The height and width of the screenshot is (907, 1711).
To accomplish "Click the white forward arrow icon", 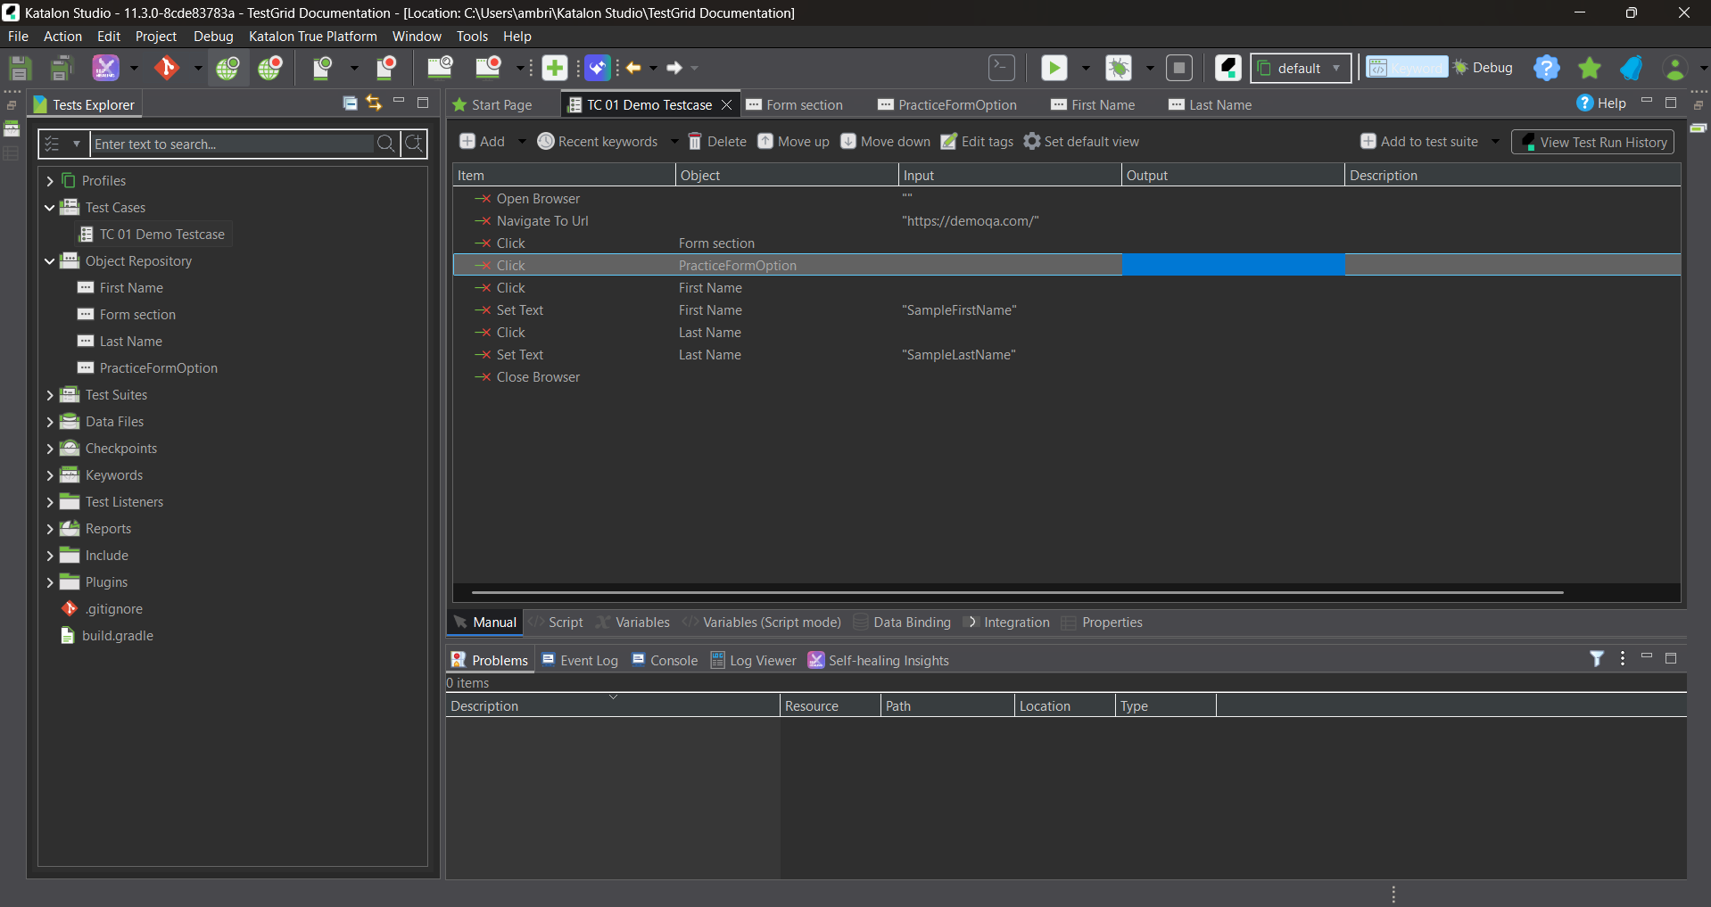I will pos(674,68).
